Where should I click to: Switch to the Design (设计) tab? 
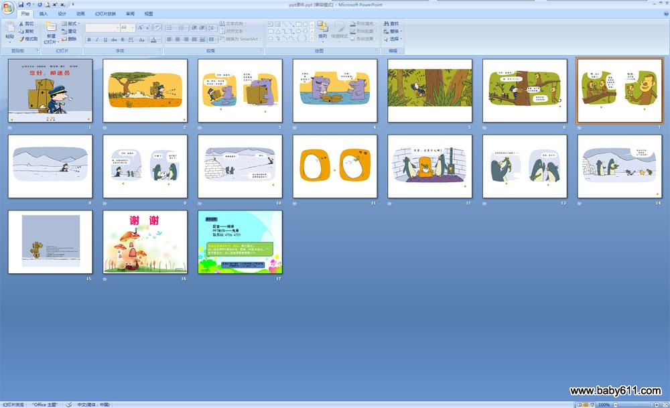[62, 13]
